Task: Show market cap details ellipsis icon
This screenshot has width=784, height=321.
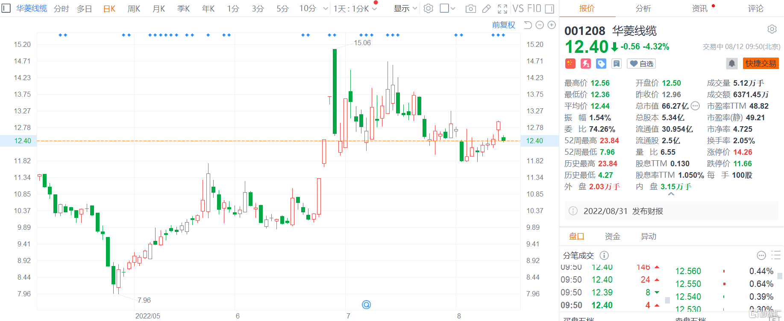Action: tap(695, 106)
